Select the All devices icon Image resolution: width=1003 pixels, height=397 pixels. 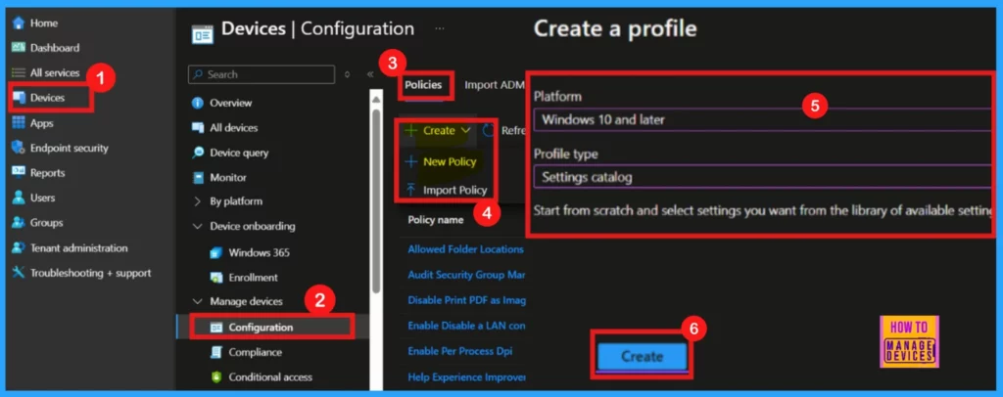click(x=198, y=128)
